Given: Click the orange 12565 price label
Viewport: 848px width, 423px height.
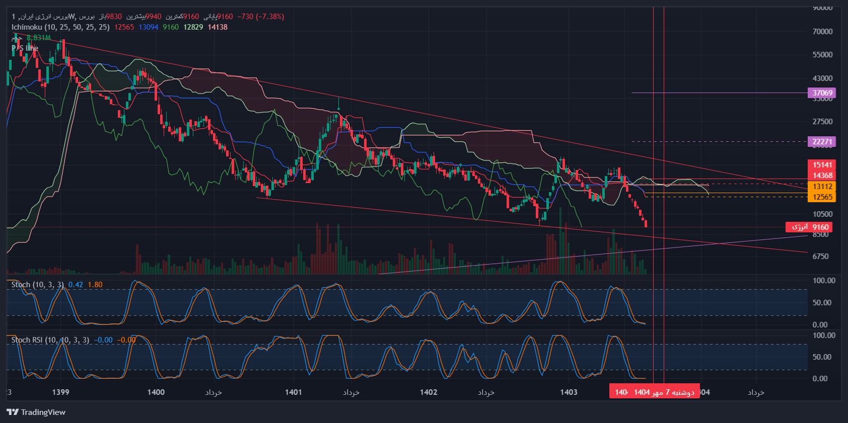Looking at the screenshot, I should click(822, 197).
